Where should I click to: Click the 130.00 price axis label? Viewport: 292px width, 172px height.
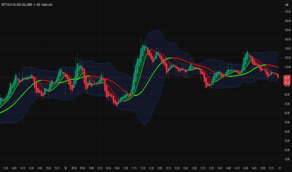(288, 48)
